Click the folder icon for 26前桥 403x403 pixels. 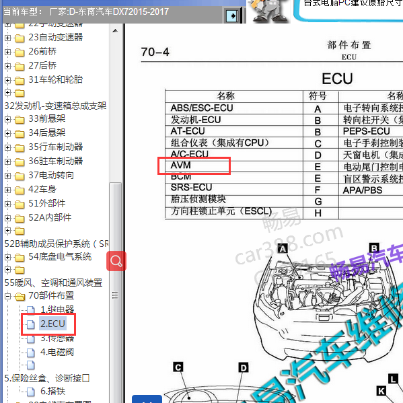(20, 52)
